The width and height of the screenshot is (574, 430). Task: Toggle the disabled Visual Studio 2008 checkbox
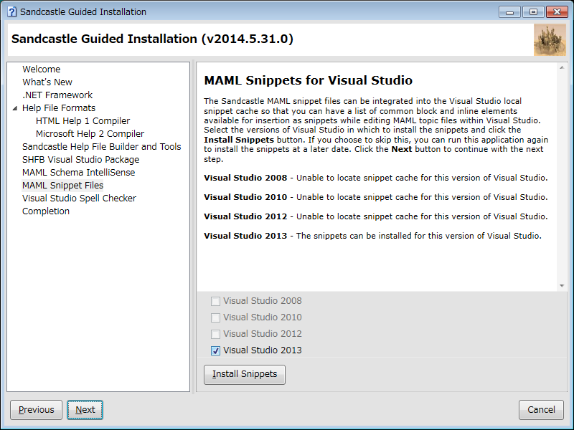(x=216, y=301)
